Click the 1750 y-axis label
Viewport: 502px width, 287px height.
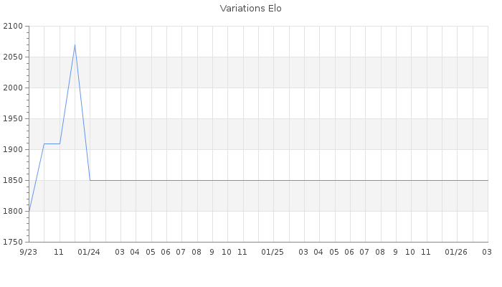click(x=14, y=243)
